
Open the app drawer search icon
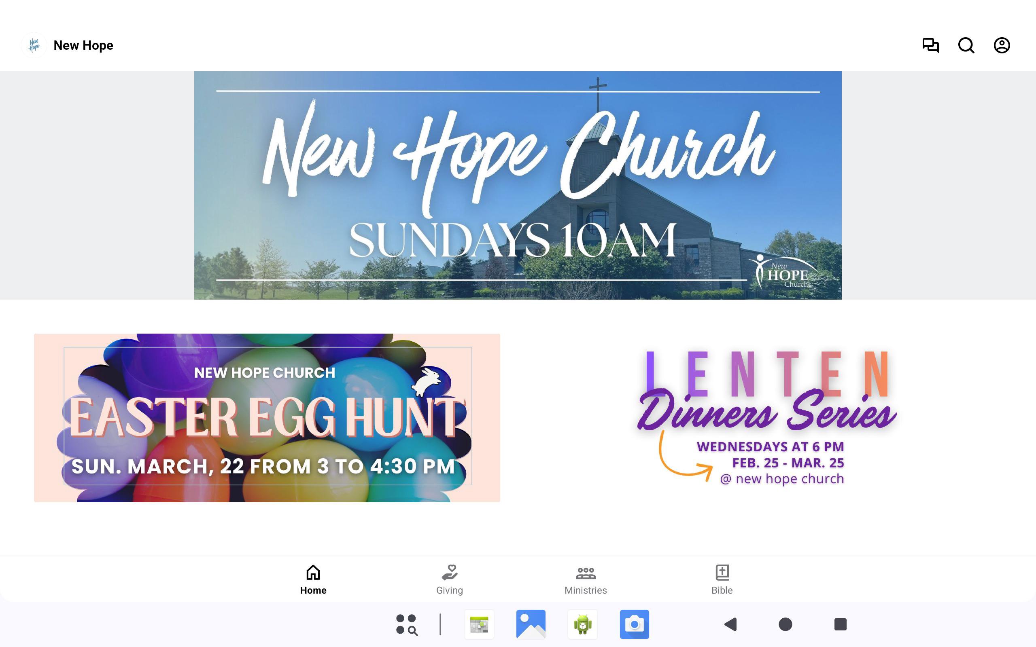point(406,624)
